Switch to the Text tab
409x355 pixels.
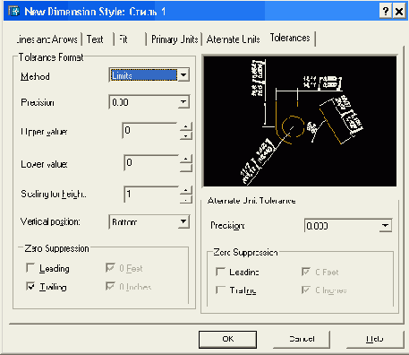click(x=95, y=39)
